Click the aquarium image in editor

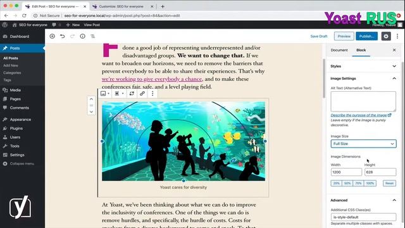184,141
